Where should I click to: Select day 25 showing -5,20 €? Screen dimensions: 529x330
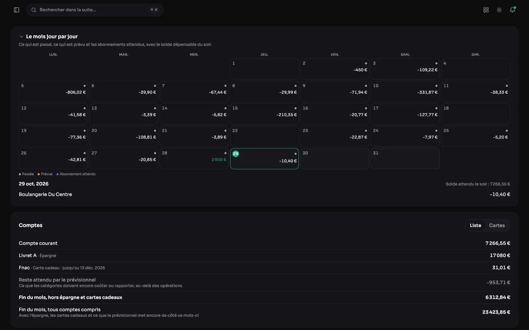point(475,136)
